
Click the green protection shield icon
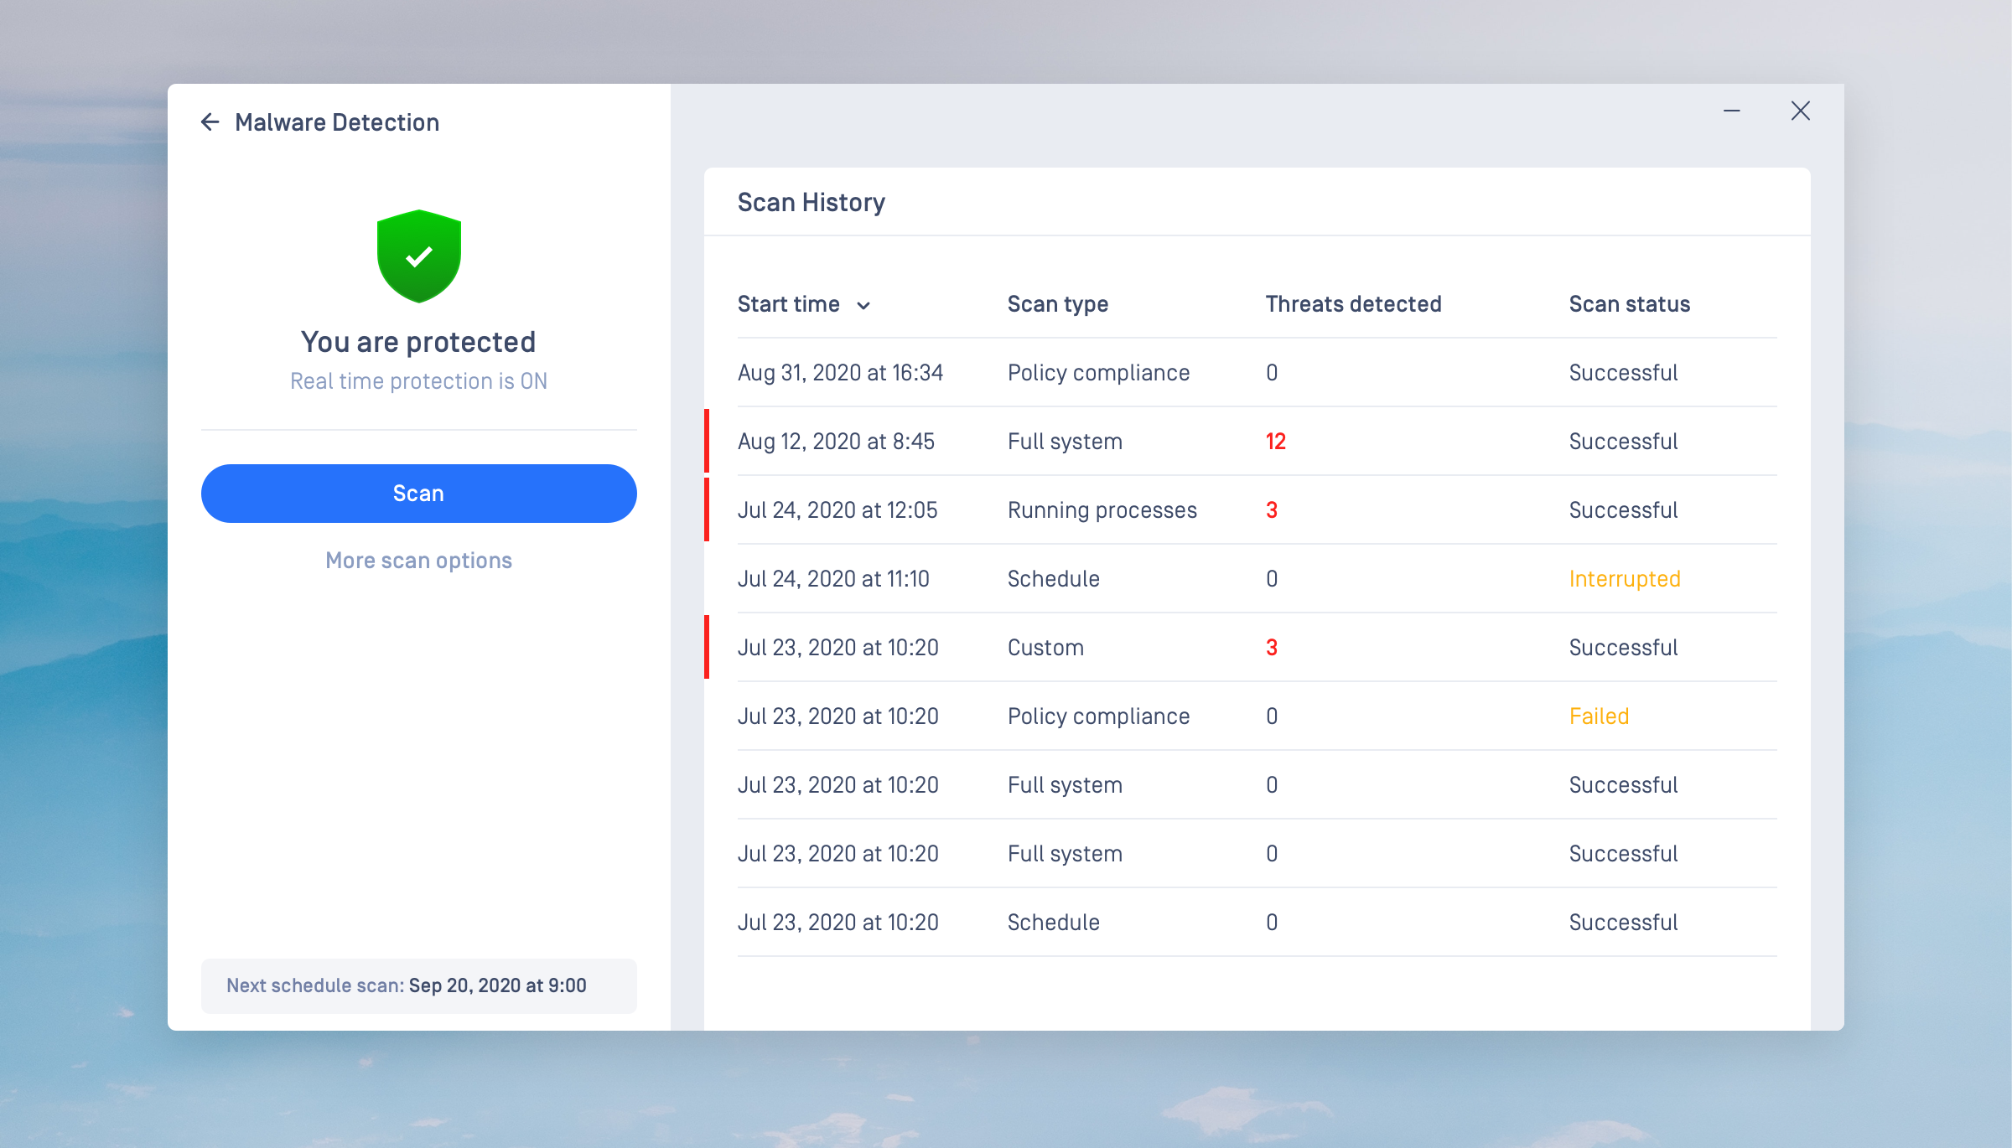(418, 256)
